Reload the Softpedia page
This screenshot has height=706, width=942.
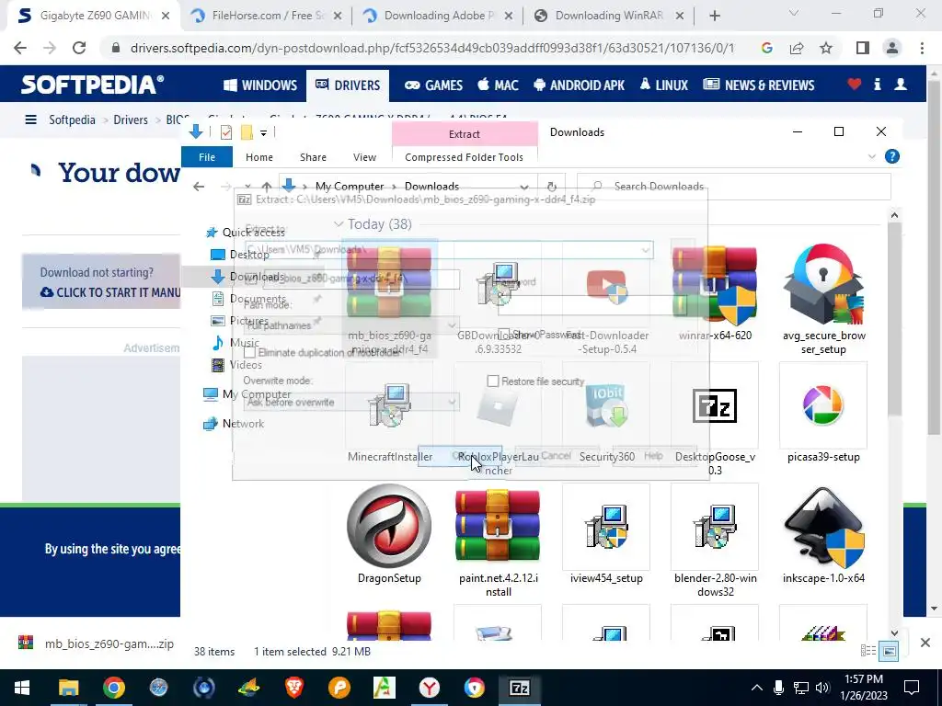tap(79, 48)
